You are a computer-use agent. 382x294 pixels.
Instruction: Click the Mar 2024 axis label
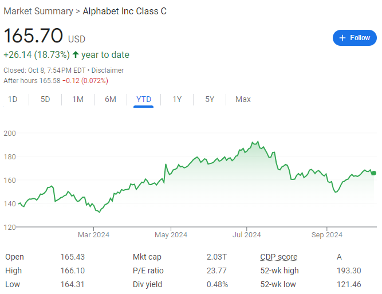(x=93, y=235)
